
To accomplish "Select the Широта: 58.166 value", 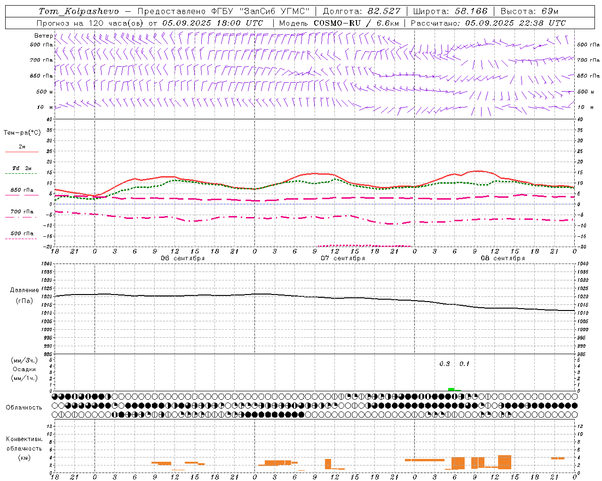I will pos(450,11).
